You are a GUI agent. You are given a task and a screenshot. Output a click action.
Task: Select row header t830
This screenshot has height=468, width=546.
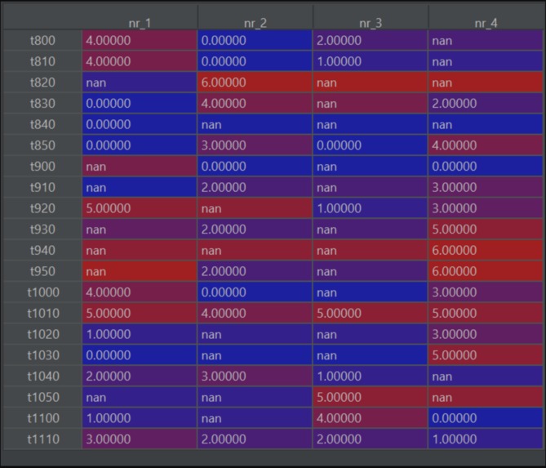42,103
